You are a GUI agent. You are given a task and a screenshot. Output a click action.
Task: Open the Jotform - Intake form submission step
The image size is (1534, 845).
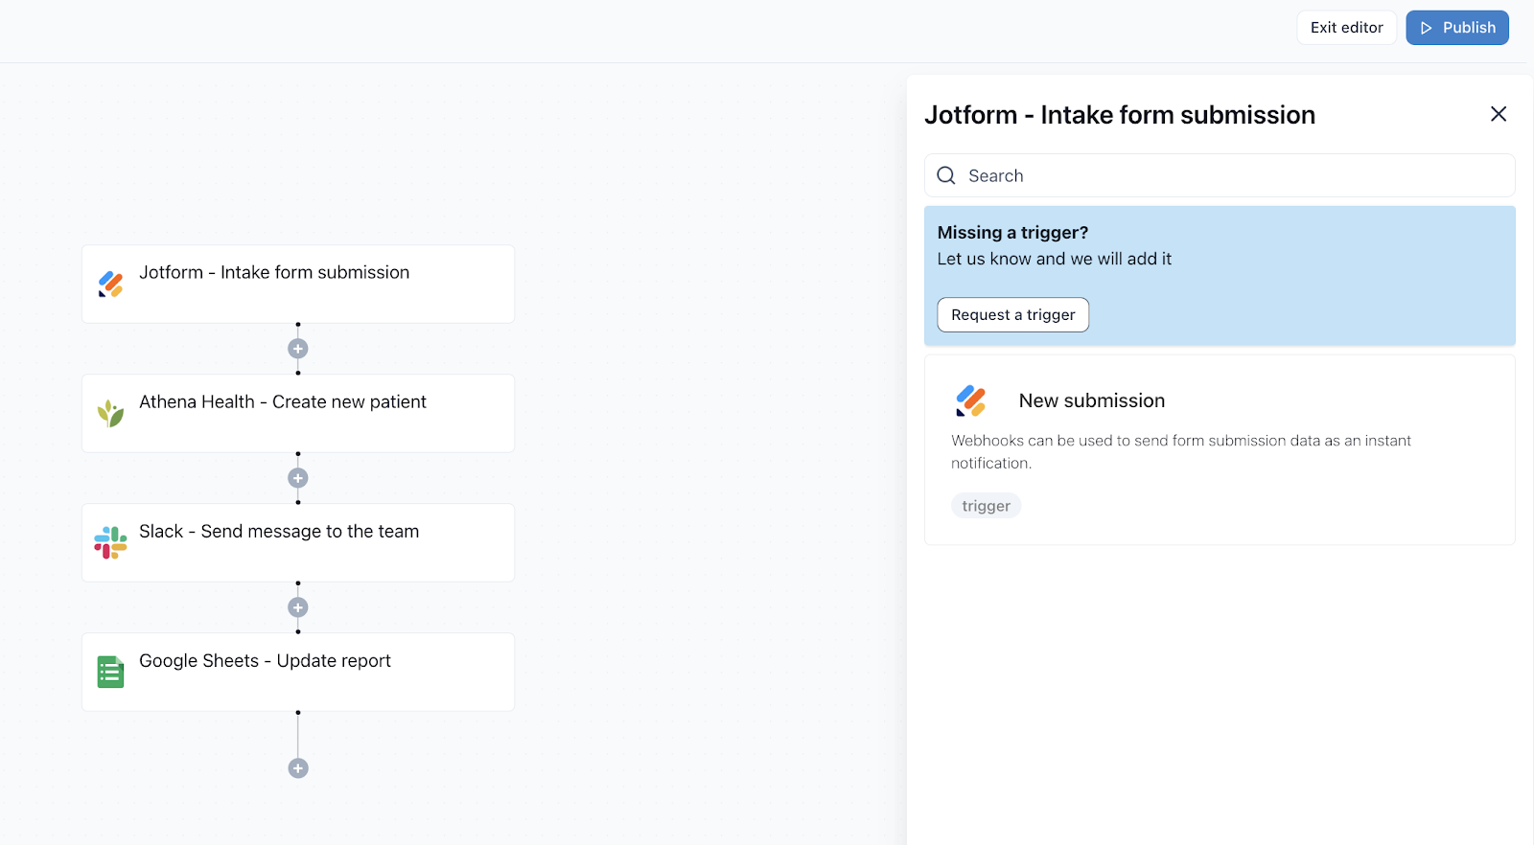coord(298,284)
